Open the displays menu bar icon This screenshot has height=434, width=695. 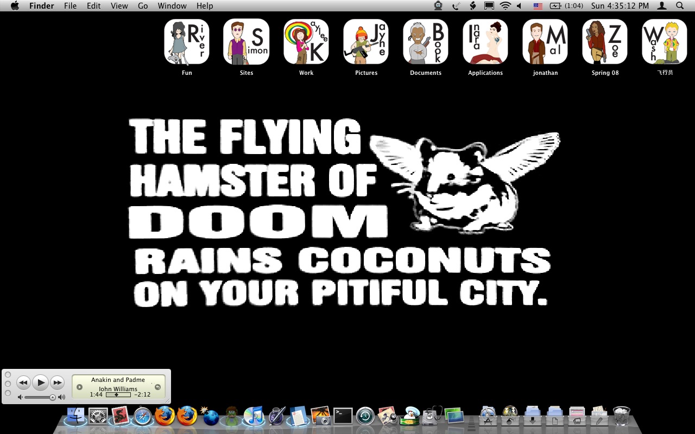click(x=489, y=6)
